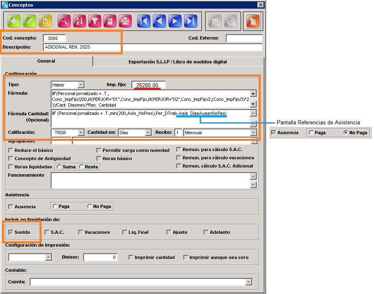Click inside Fórmula Cantidad text box
The width and height of the screenshot is (374, 294).
(151, 119)
